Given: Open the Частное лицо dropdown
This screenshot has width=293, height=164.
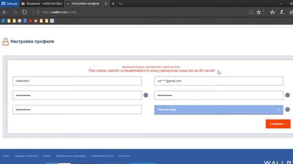Looking at the screenshot, I should 219,110.
